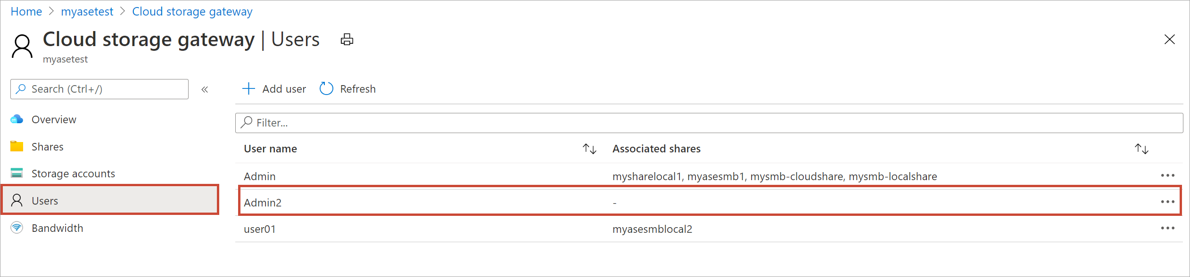Click the myasetest subtitle under the title

click(65, 59)
